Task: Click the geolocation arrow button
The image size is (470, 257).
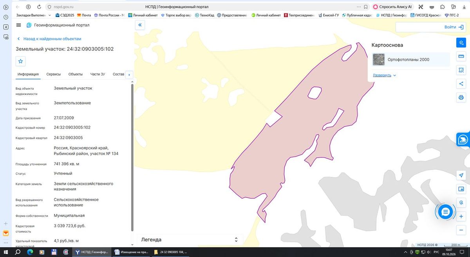Action: (461, 175)
